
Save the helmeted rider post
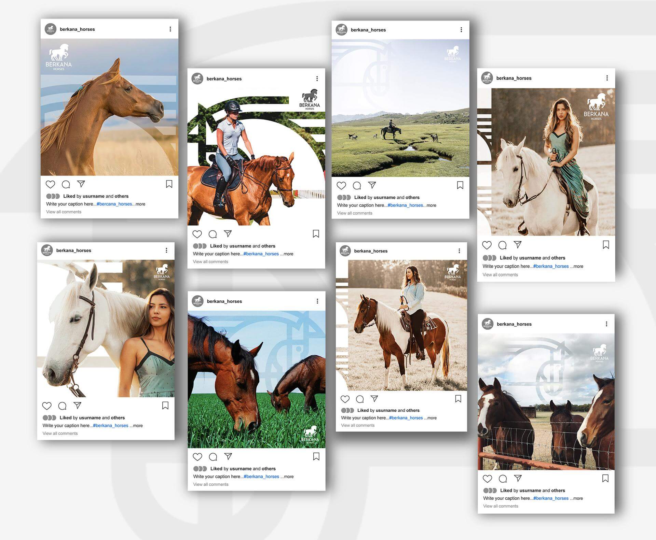(x=316, y=234)
